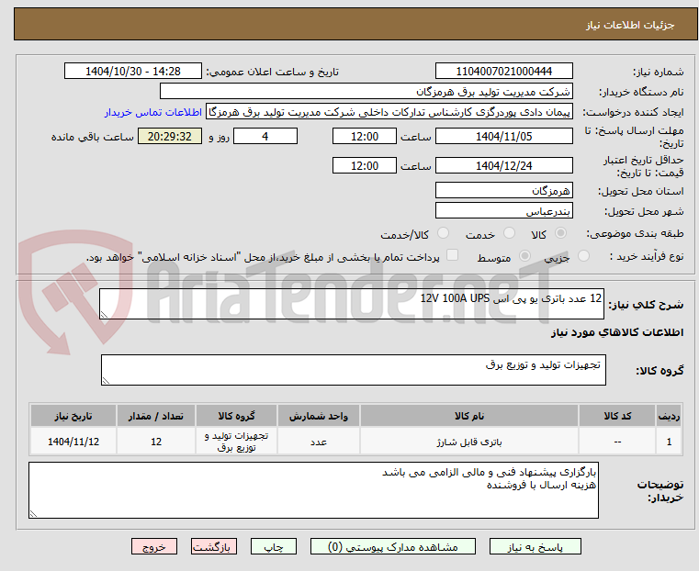Screen dimensions: 699x571
Task: Click the توضیحات خریدار text area
Action: coord(313,490)
